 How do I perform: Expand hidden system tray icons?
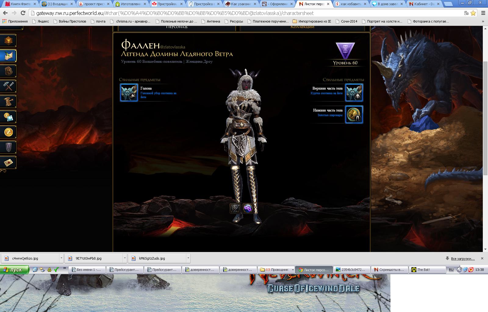tap(459, 270)
